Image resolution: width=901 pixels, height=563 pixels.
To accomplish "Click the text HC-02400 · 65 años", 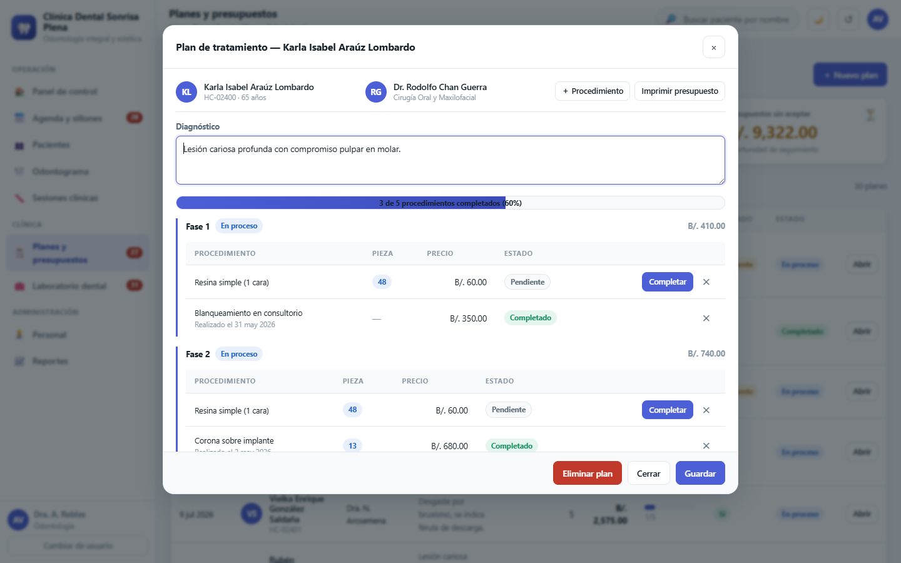I will [x=235, y=98].
